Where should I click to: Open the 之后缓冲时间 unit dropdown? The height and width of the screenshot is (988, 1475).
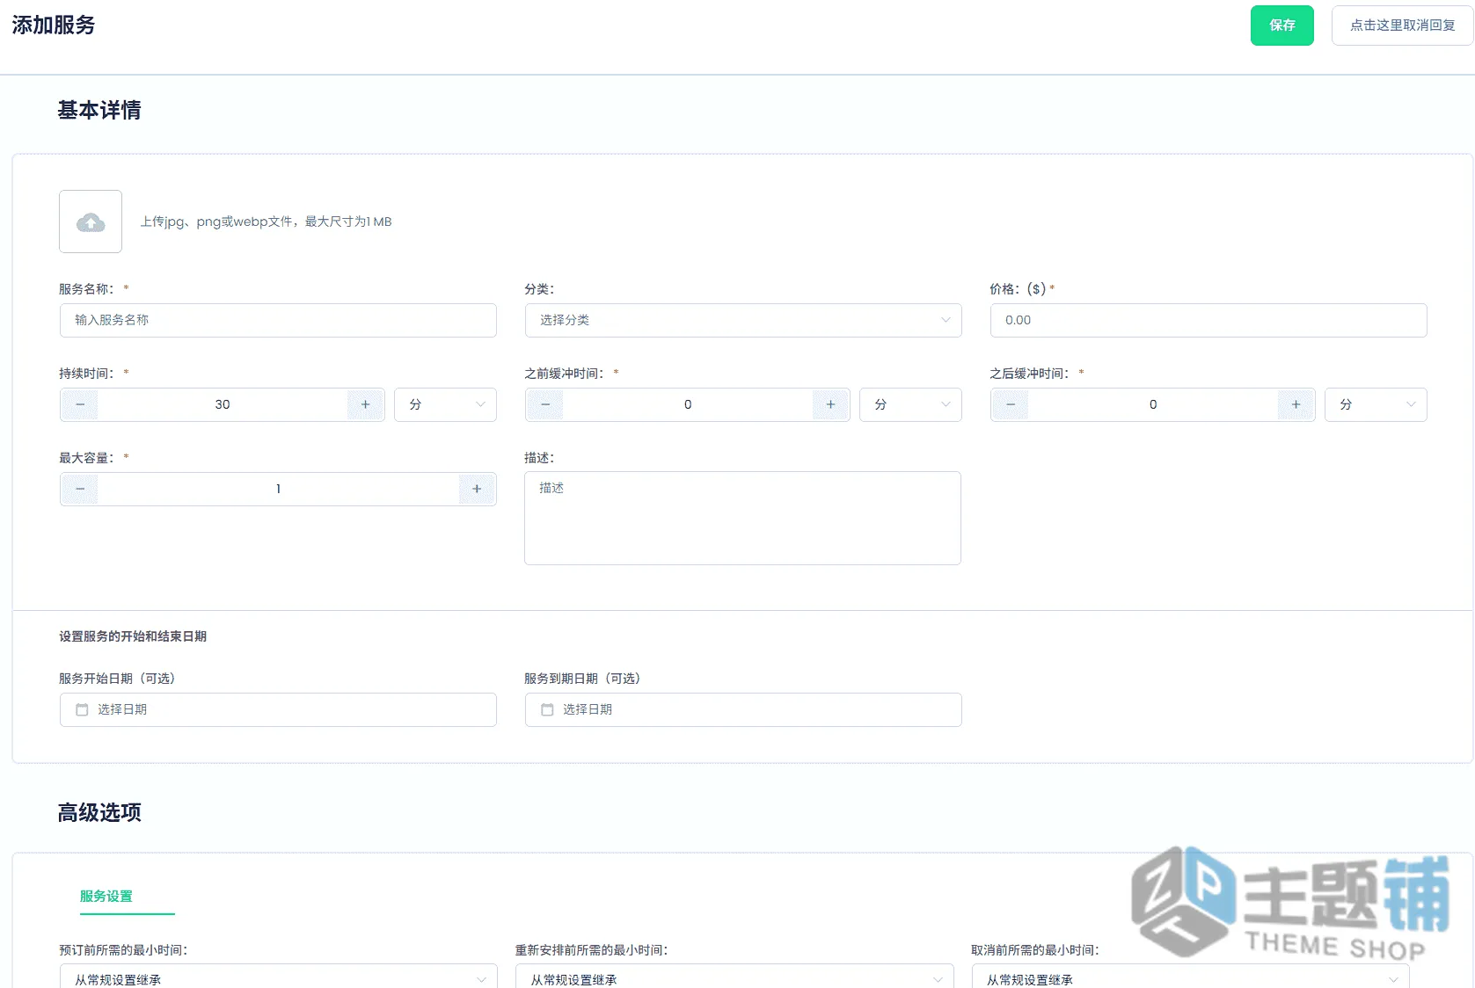click(x=1376, y=404)
